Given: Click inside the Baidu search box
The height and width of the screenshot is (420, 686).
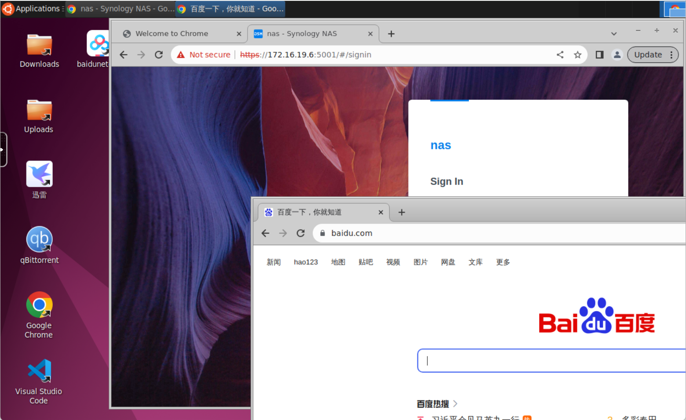Looking at the screenshot, I should pos(550,361).
